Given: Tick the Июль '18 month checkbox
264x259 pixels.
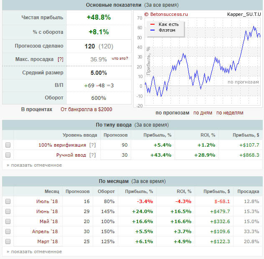Looking at the screenshot, I should coord(8,201).
